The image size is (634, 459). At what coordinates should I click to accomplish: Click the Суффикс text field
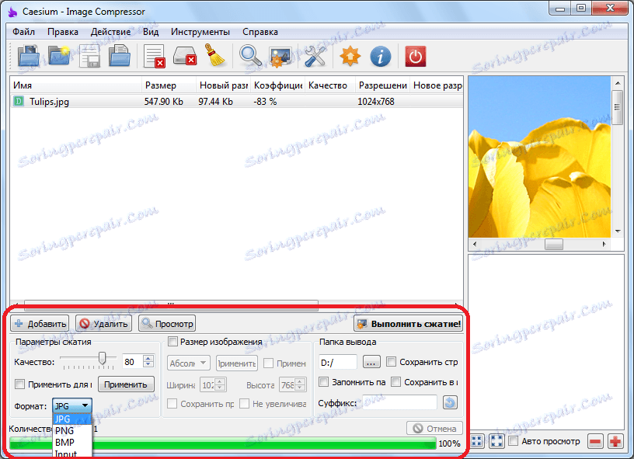[x=399, y=403]
